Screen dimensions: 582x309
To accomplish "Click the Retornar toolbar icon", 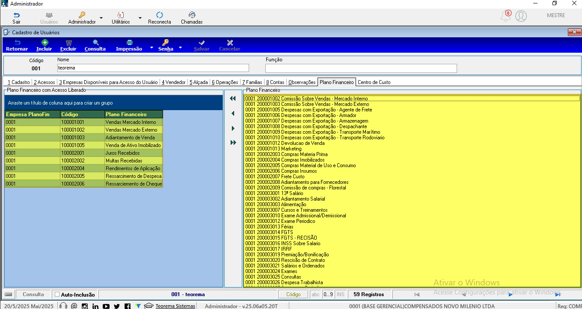I will click(17, 42).
